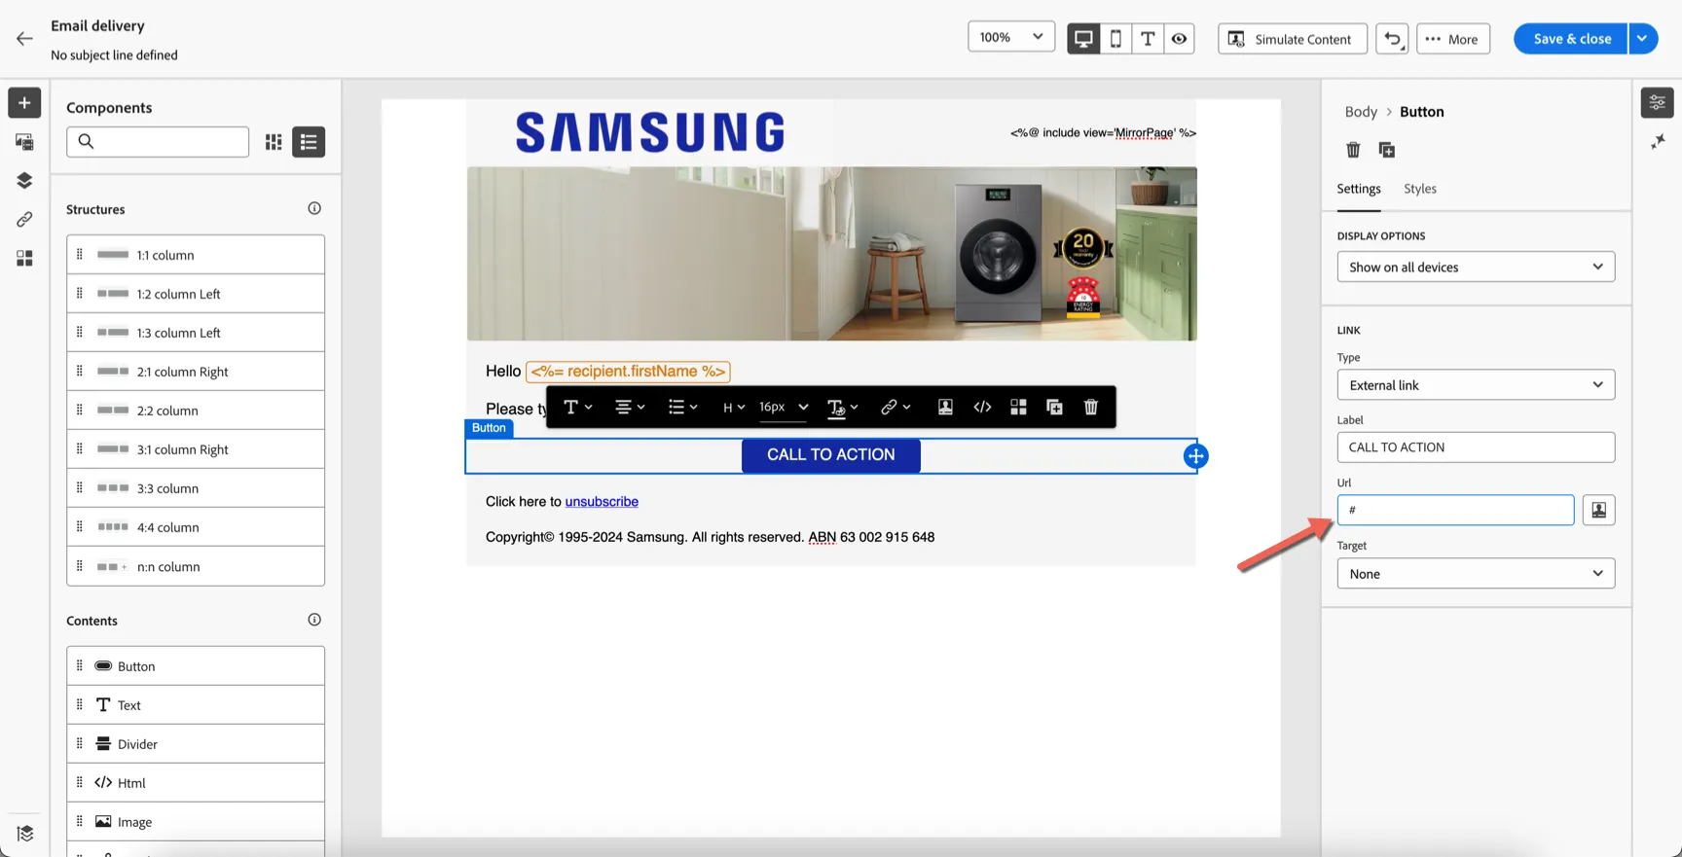Expand the Save & close arrow menu
Viewport: 1682px width, 857px height.
click(1643, 39)
